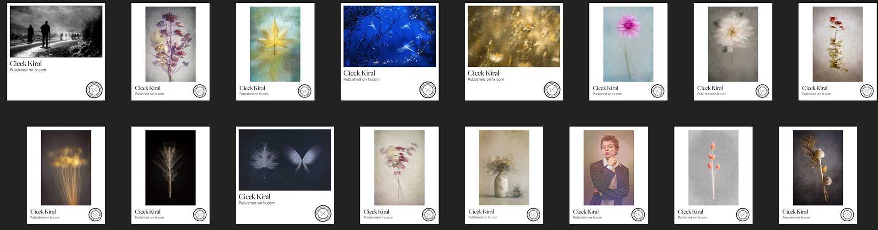
Task: Open the white dahlia on grey photo
Action: click(x=733, y=44)
